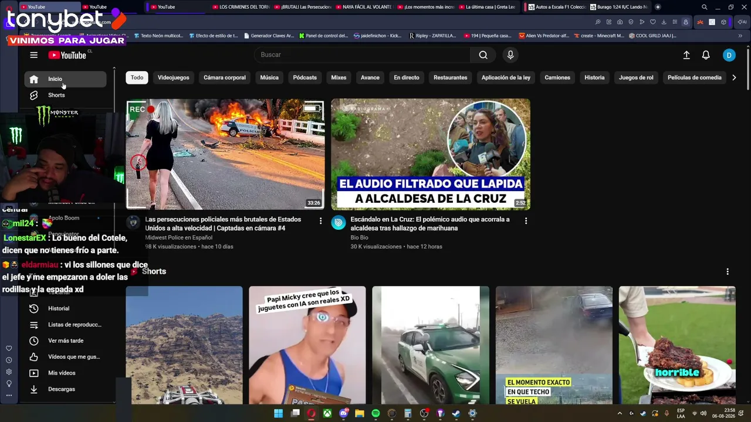Open the Midwest Police en Español channel link
Screen dimensions: 751x422
click(x=179, y=237)
